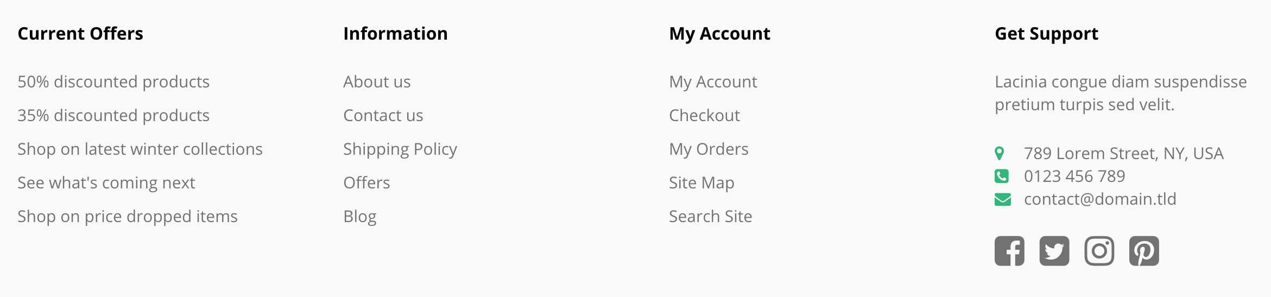Screen dimensions: 1271x297
Task: Click contact@domain.tld email address
Action: point(1100,199)
